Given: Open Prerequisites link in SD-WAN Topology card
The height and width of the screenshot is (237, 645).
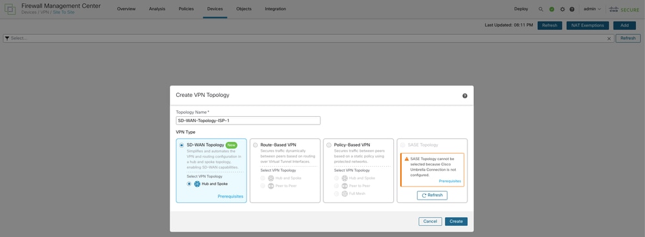Looking at the screenshot, I should [x=230, y=197].
